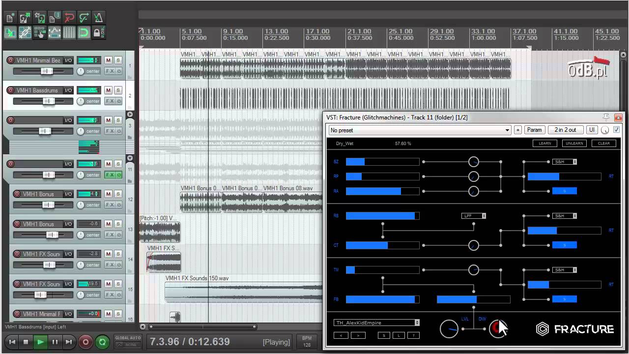Toggle envelope move with items icon
Screen dimensions: 629x354
tap(55, 33)
